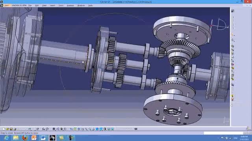Click the Fly mode icon
Image resolution: width=252 pixels, height=141 pixels.
tap(71, 129)
